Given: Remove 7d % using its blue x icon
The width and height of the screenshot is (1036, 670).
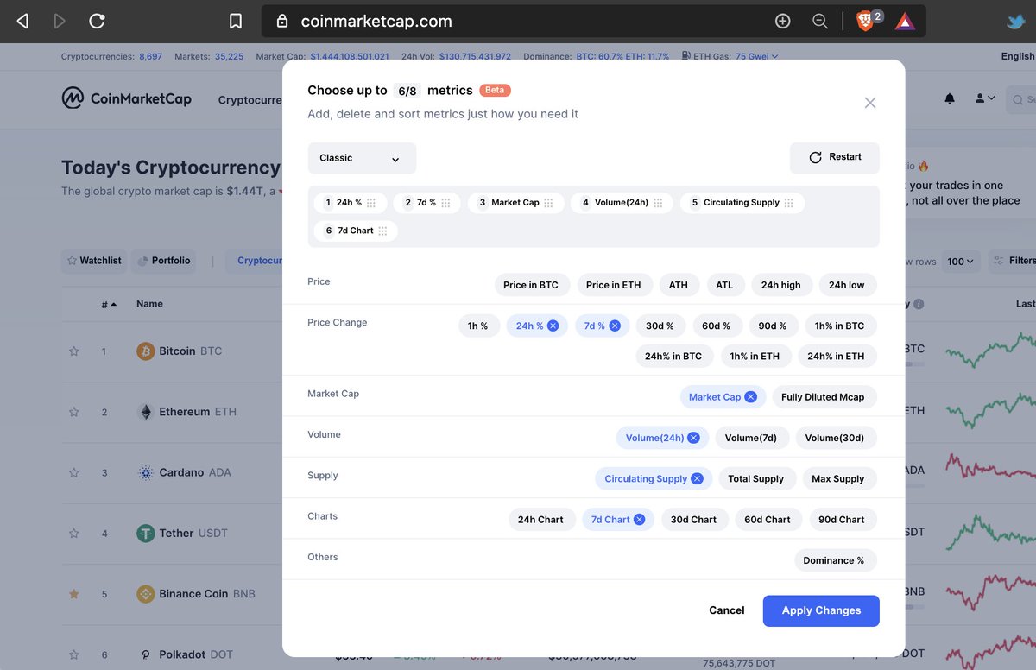Looking at the screenshot, I should (615, 326).
